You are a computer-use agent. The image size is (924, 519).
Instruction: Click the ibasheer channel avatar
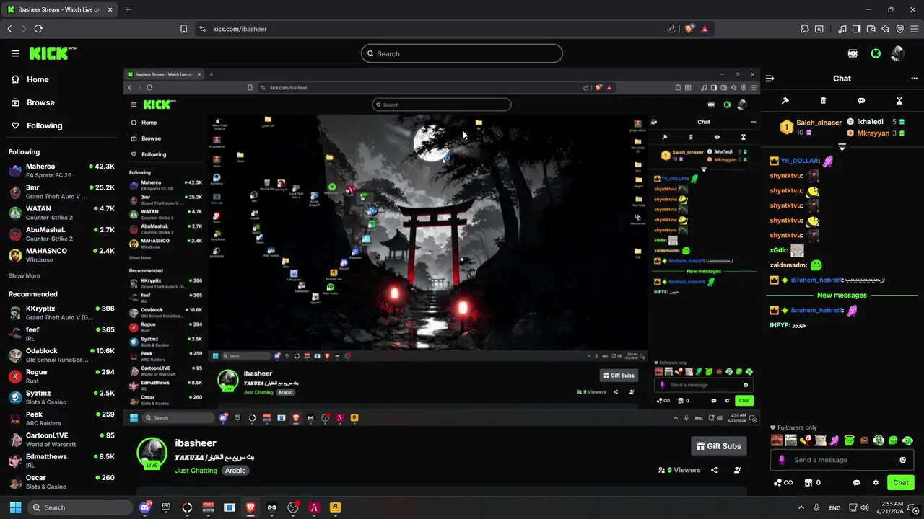tap(152, 453)
